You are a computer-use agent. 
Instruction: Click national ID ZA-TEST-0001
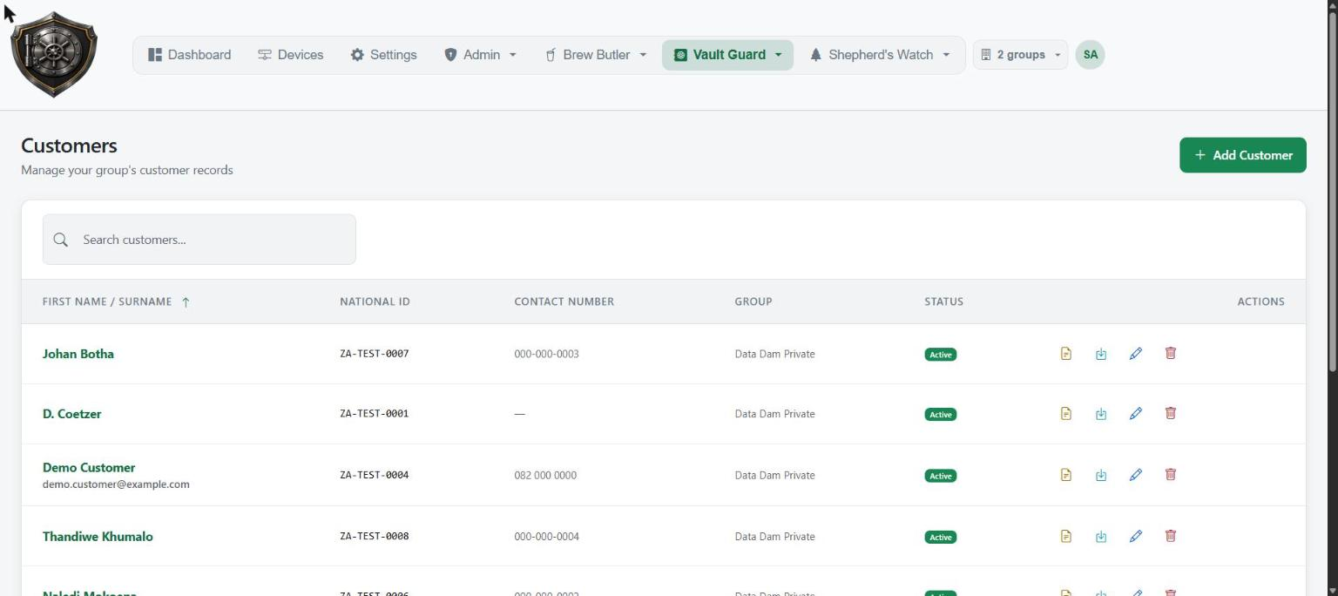click(x=375, y=414)
